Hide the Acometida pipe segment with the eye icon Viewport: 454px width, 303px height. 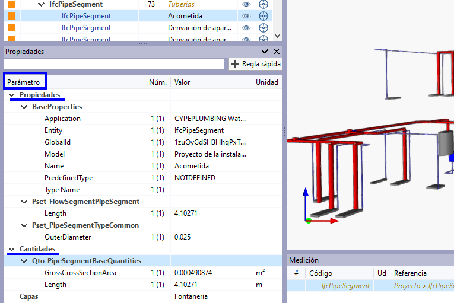pos(246,16)
